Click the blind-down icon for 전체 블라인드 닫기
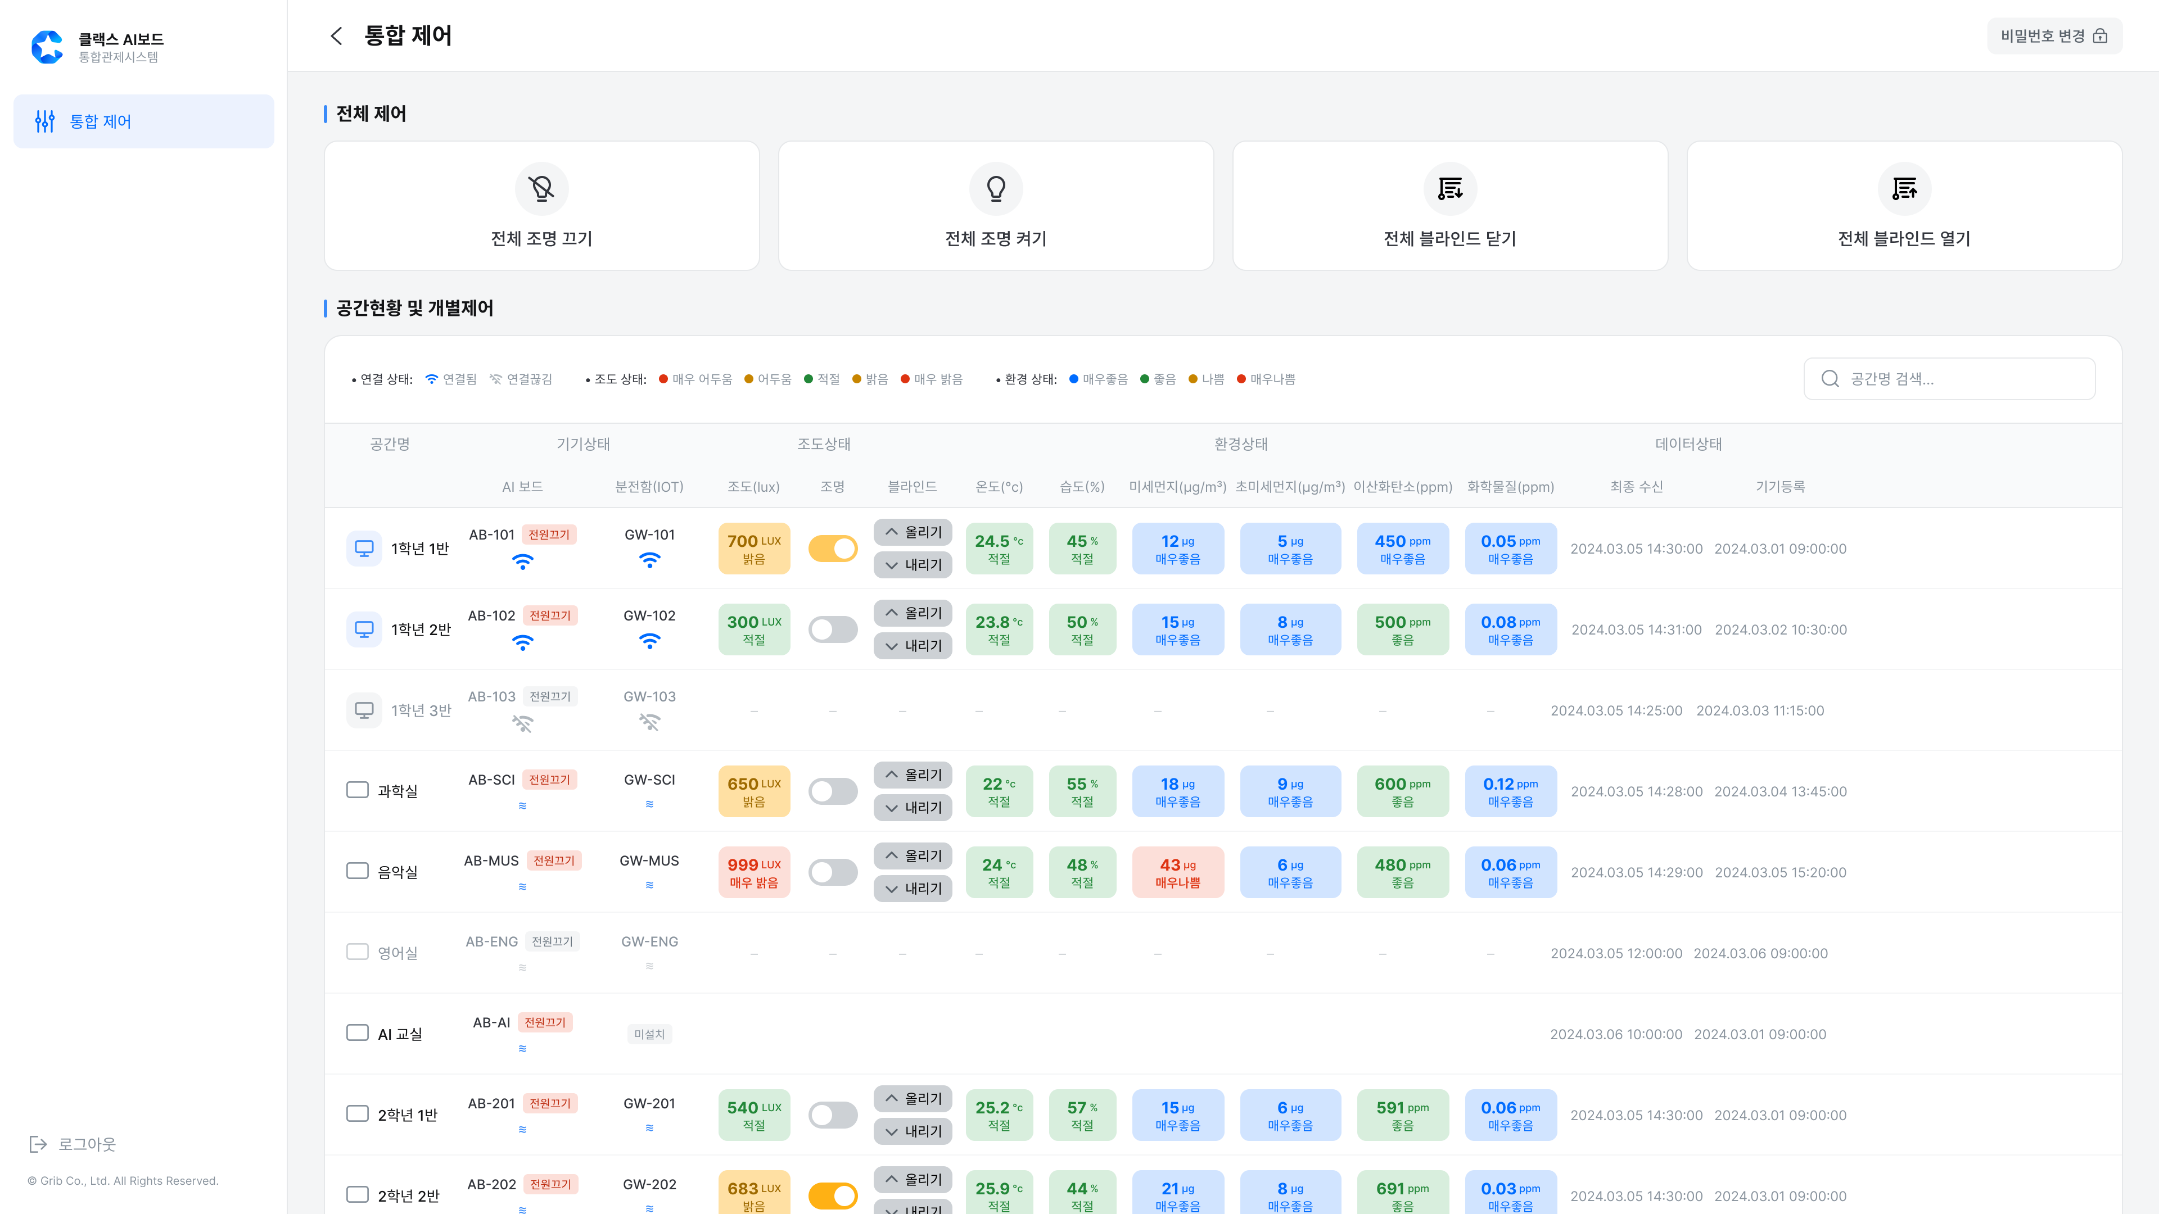 [x=1450, y=188]
